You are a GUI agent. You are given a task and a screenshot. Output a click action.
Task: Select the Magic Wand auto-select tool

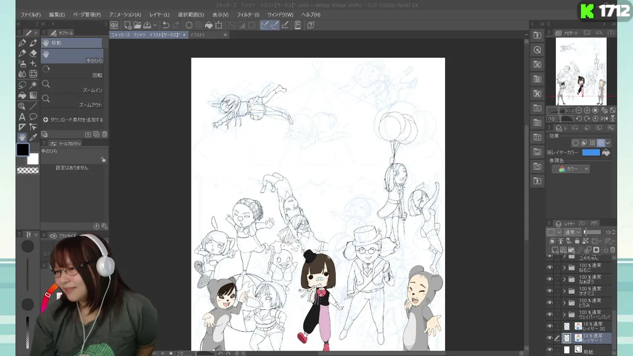click(33, 85)
